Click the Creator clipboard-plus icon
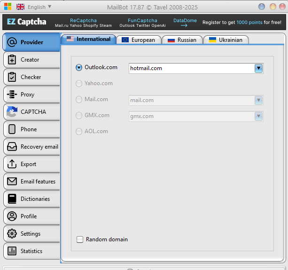The width and height of the screenshot is (288, 270). pyautogui.click(x=12, y=60)
